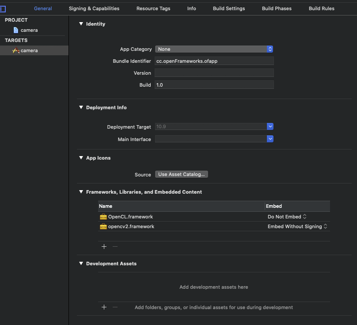Collapse the Development Assets section
Viewport: 357px width, 325px height.
click(x=81, y=264)
